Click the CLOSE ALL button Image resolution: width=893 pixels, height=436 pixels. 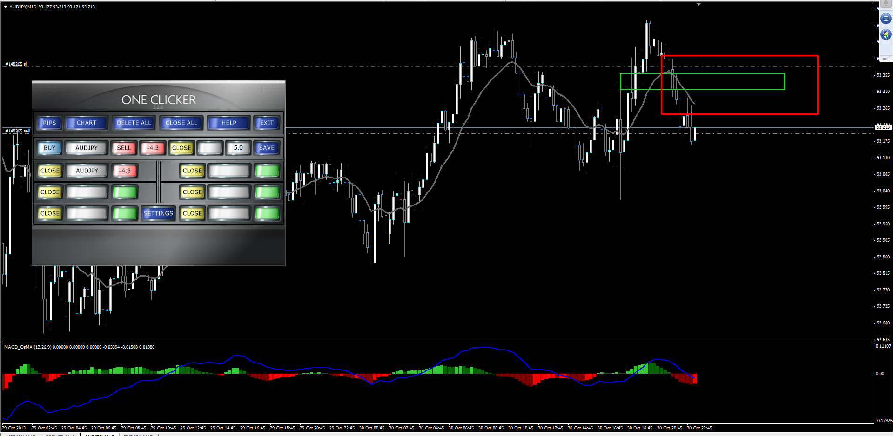pyautogui.click(x=181, y=123)
